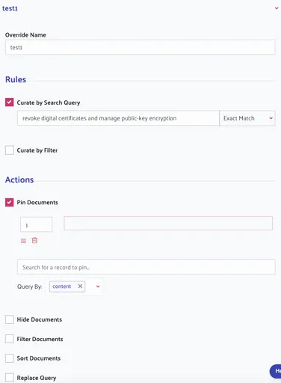Image resolution: width=281 pixels, height=383 pixels.
Task: Delete pinned document with trash icon
Action: (34, 240)
